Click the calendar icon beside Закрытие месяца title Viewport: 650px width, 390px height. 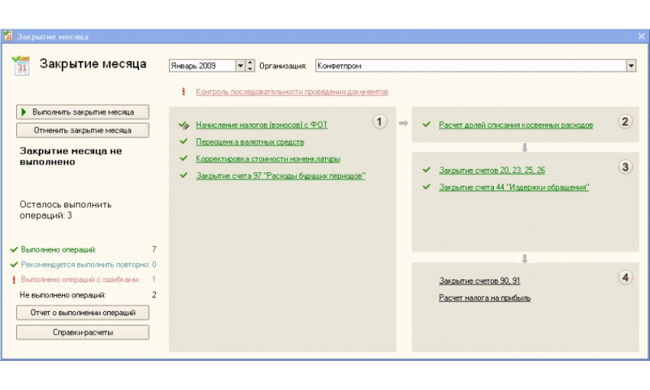22,65
